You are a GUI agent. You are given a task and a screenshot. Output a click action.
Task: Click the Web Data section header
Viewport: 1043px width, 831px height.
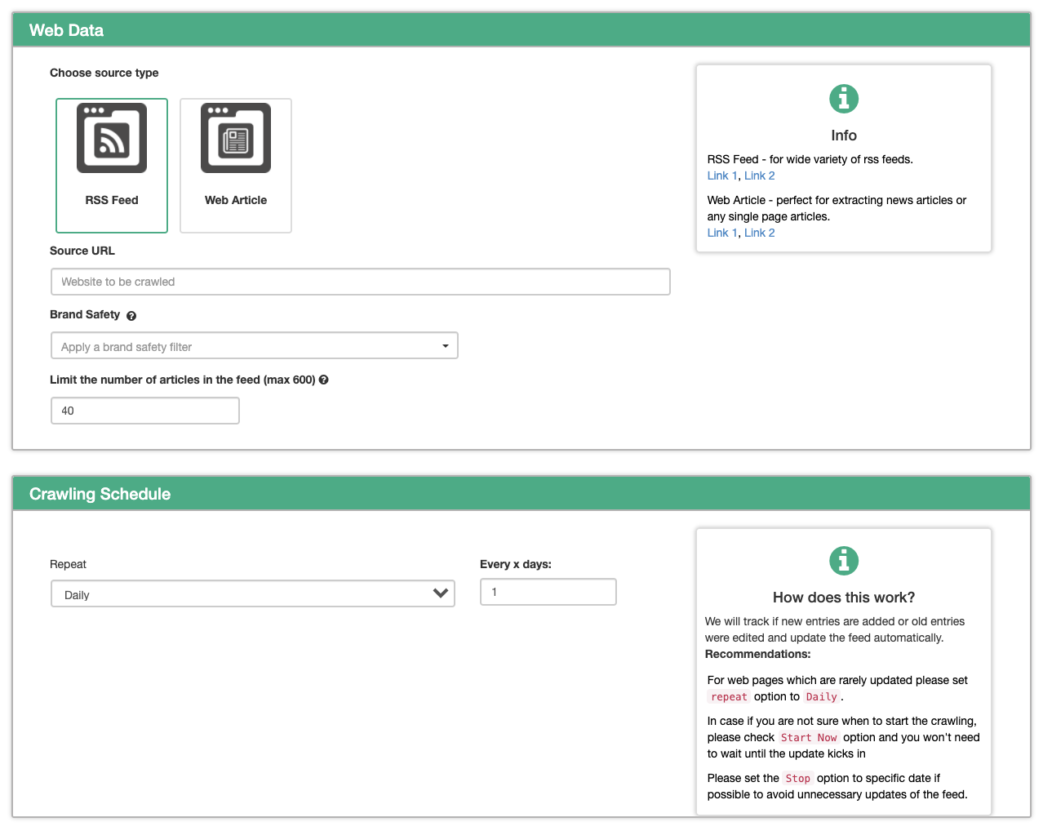[x=521, y=30]
